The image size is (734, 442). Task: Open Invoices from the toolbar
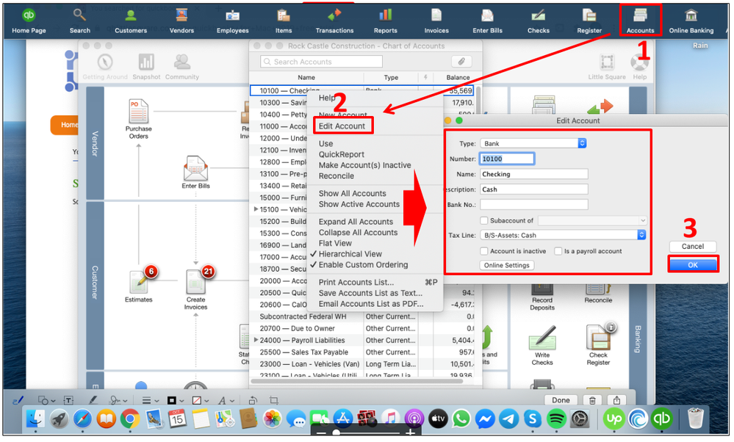pos(436,21)
